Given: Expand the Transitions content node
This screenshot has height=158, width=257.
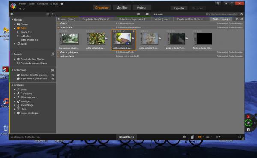Looking at the screenshot, I should [x=14, y=94].
